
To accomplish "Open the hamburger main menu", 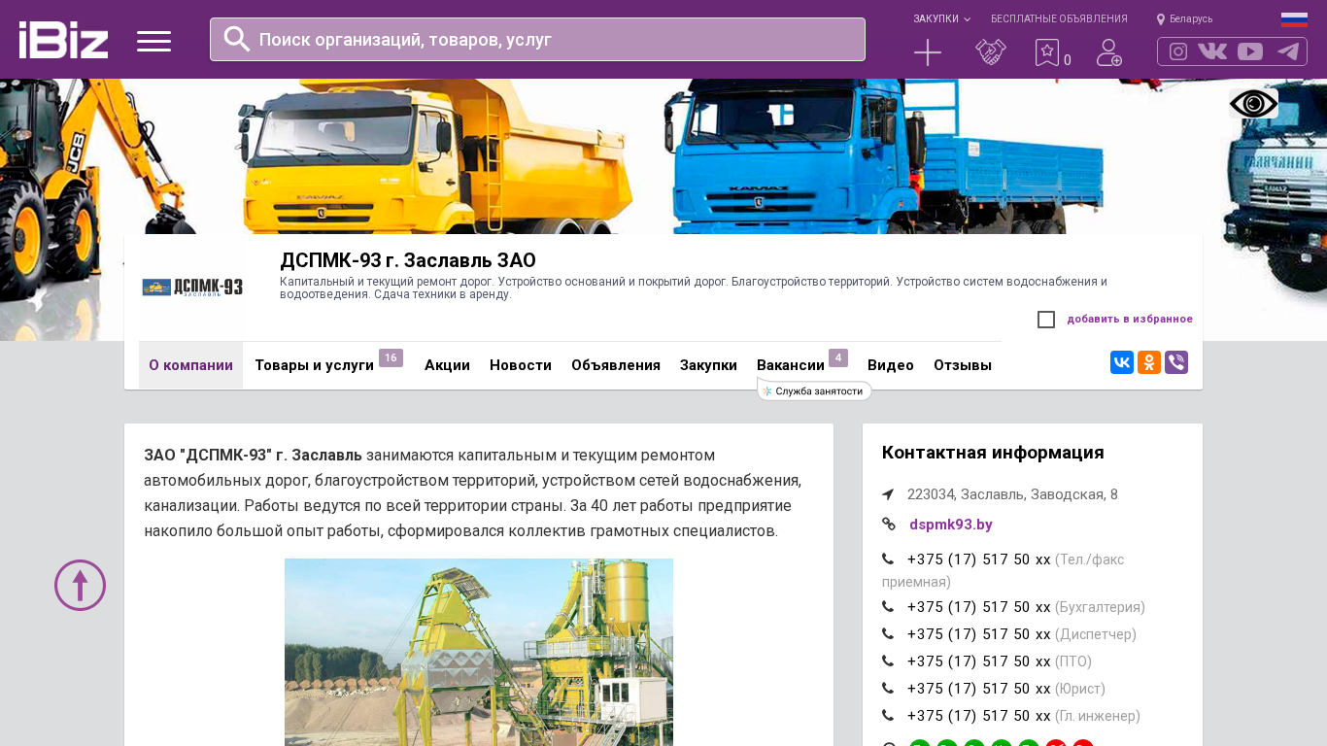I will tap(153, 41).
